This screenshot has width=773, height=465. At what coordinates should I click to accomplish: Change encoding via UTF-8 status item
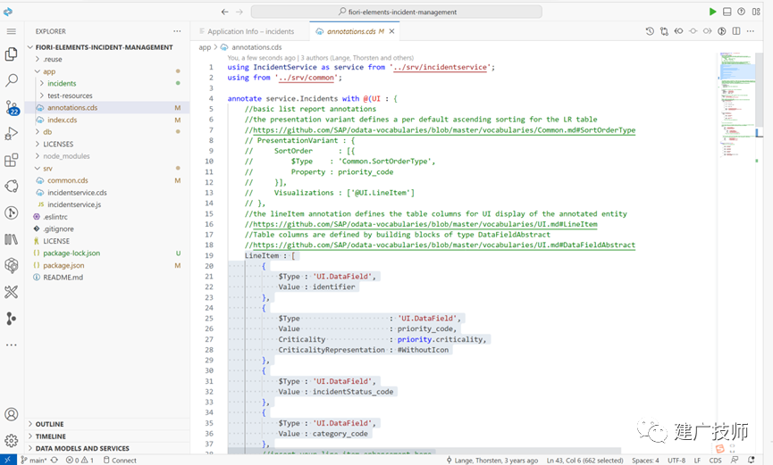tap(676, 460)
